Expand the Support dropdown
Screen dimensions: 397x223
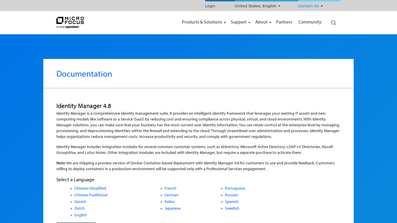click(240, 22)
